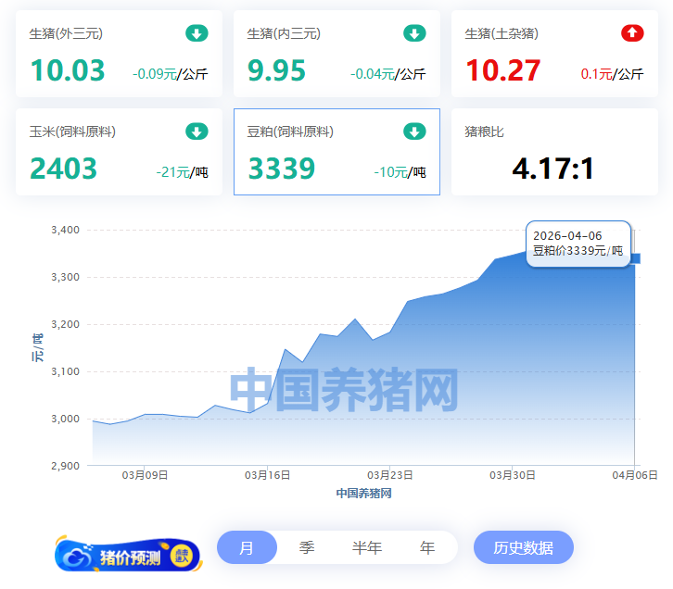
Task: Click red up arrow on 生猪(土杂猪) card
Action: (x=631, y=33)
